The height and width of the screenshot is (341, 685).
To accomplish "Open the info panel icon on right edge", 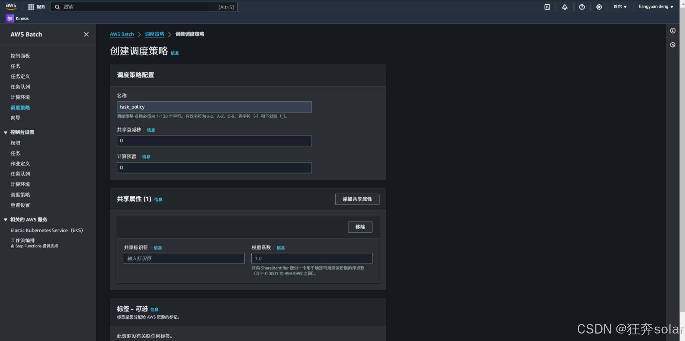I will [673, 31].
